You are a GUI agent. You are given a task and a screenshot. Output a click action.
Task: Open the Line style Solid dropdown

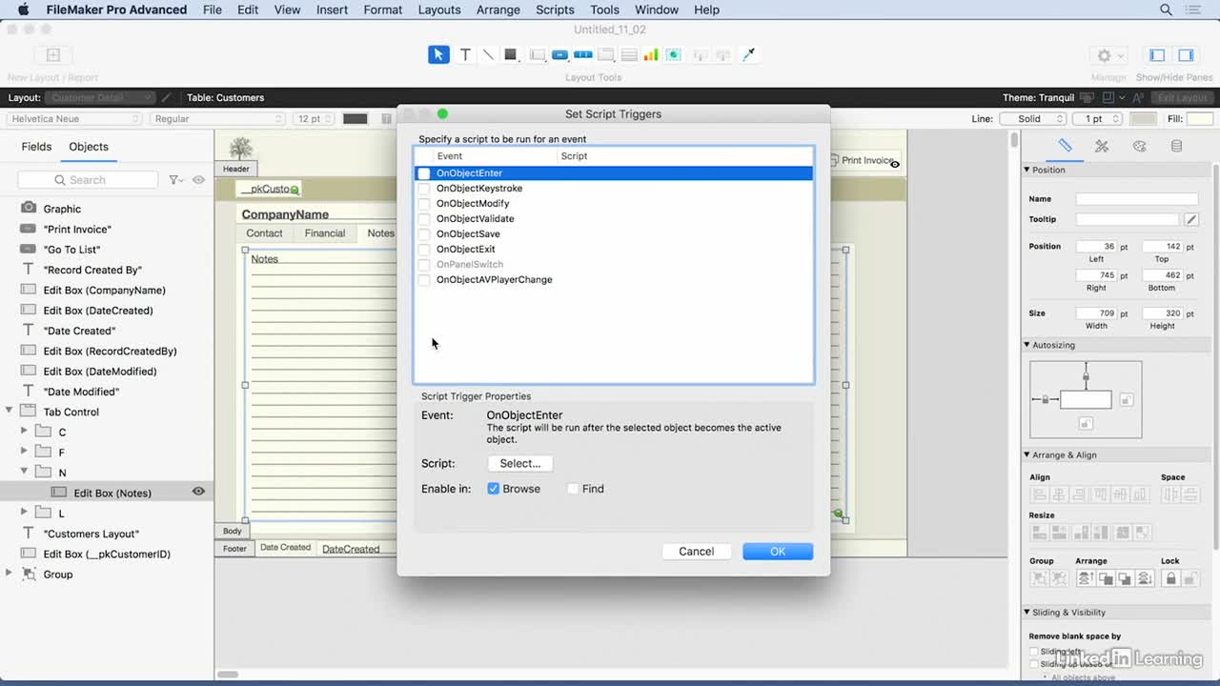(1032, 119)
